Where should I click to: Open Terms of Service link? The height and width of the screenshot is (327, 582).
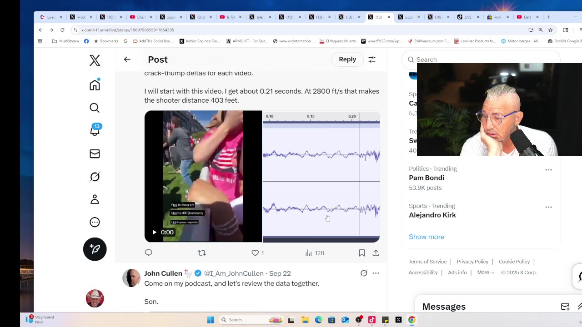pyautogui.click(x=427, y=262)
